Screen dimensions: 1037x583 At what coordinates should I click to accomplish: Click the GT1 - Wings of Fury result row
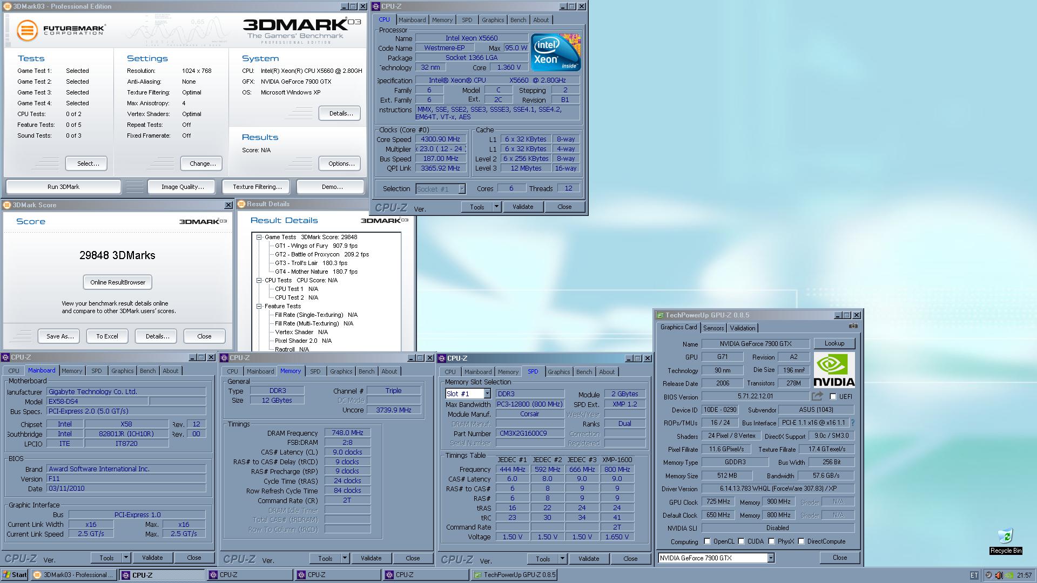316,246
